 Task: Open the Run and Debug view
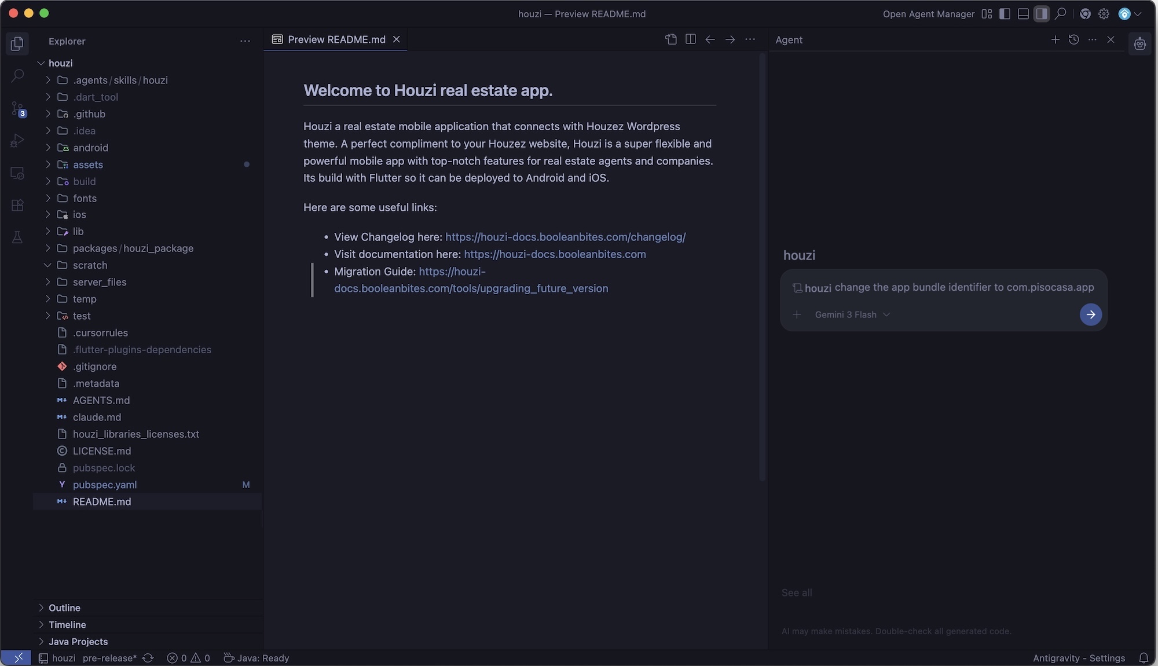17,141
